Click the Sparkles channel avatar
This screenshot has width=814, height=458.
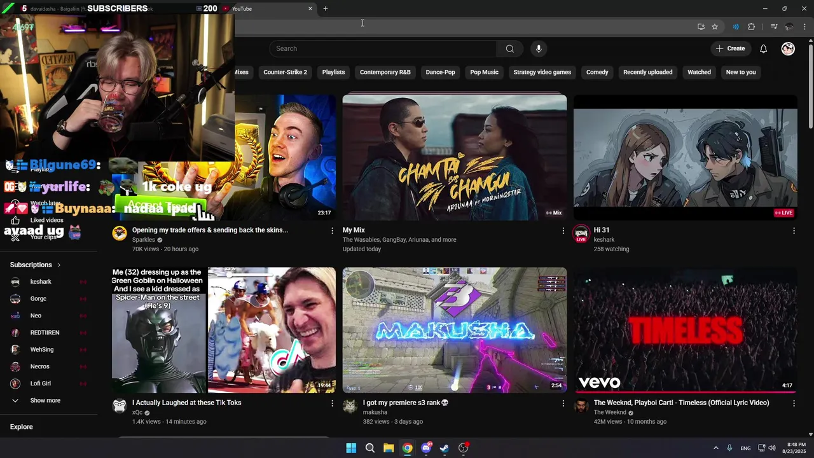(120, 233)
